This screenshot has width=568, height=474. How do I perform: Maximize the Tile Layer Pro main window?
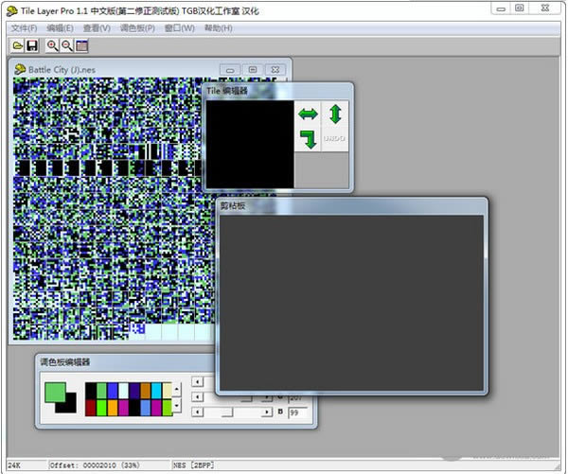[520, 9]
